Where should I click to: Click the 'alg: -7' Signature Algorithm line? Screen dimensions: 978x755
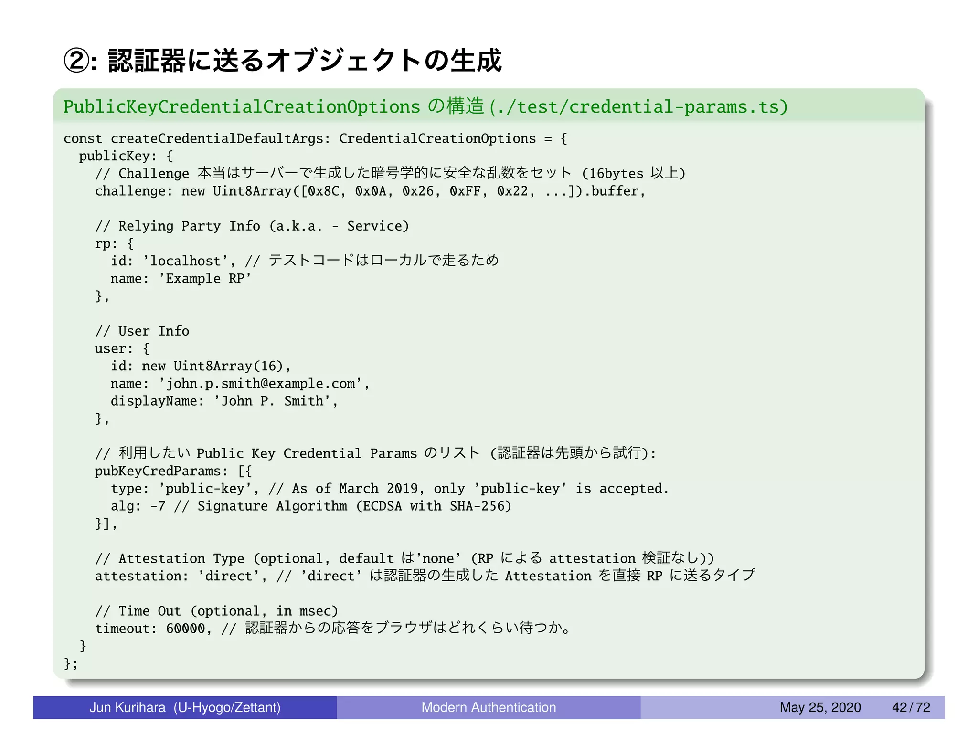(x=311, y=506)
